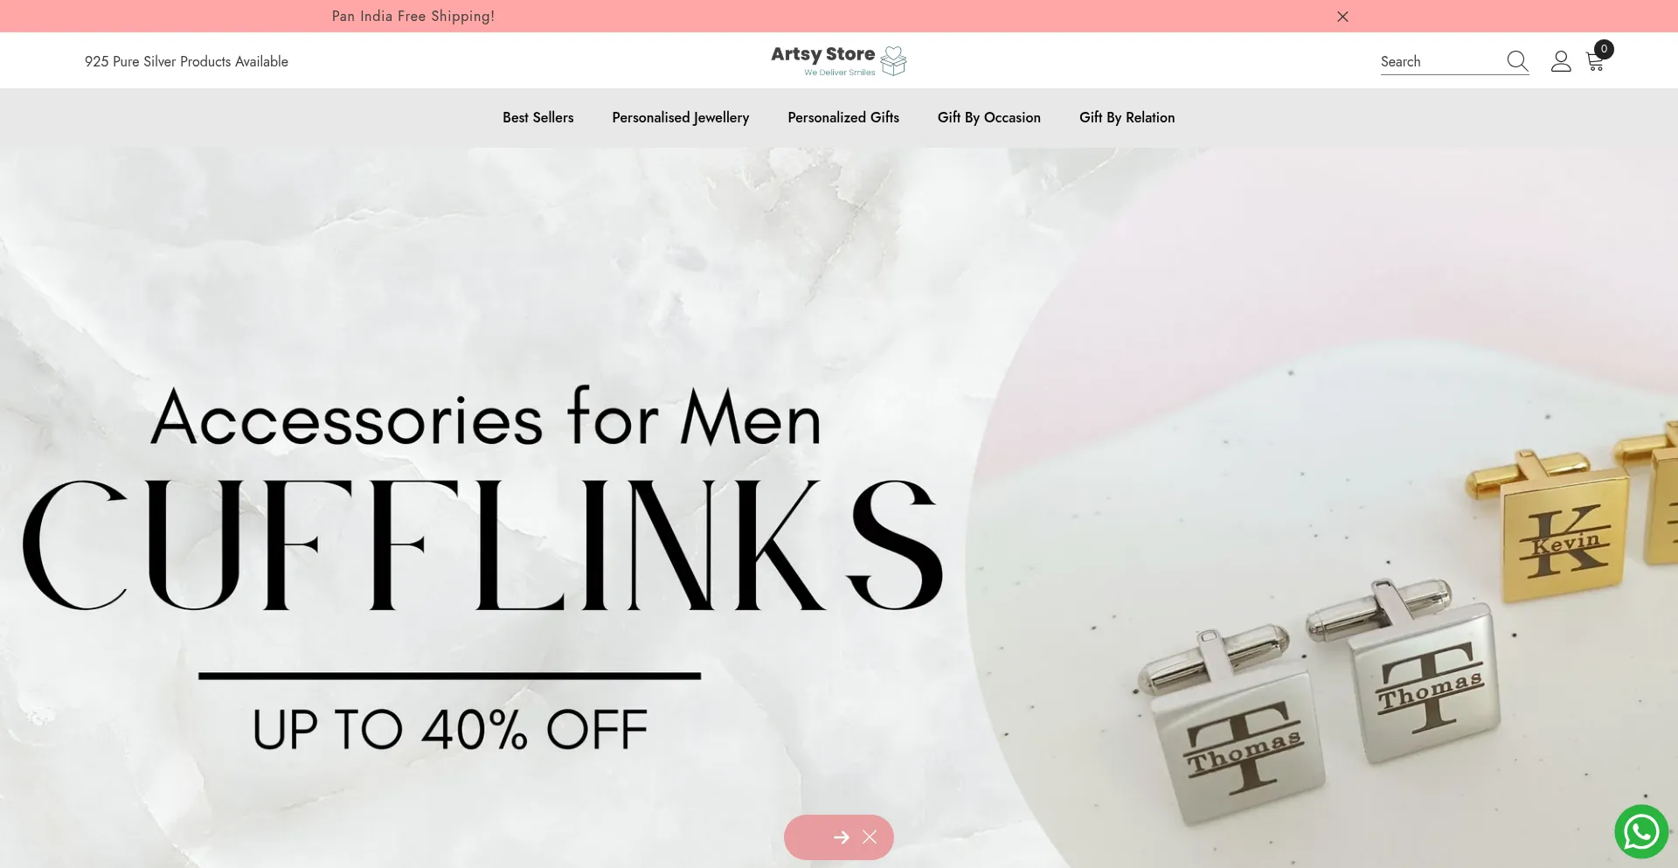Expand Gift By Occasion menu
The image size is (1678, 868).
click(989, 117)
